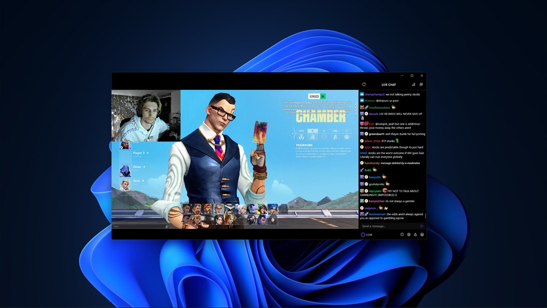The height and width of the screenshot is (308, 547).
Task: Click the Omen portrait in the team list
Action: coord(125,171)
